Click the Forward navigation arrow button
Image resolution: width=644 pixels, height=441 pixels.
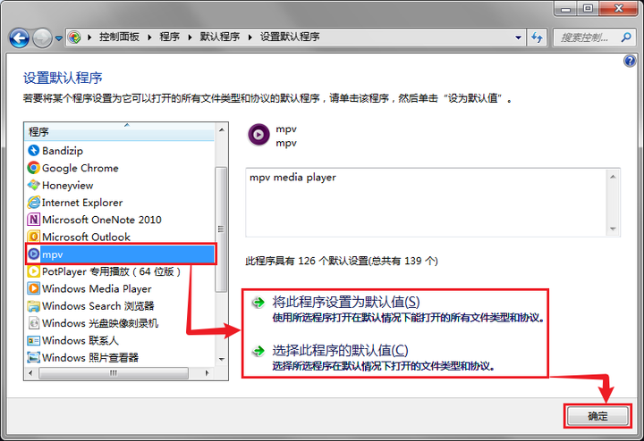pyautogui.click(x=42, y=38)
